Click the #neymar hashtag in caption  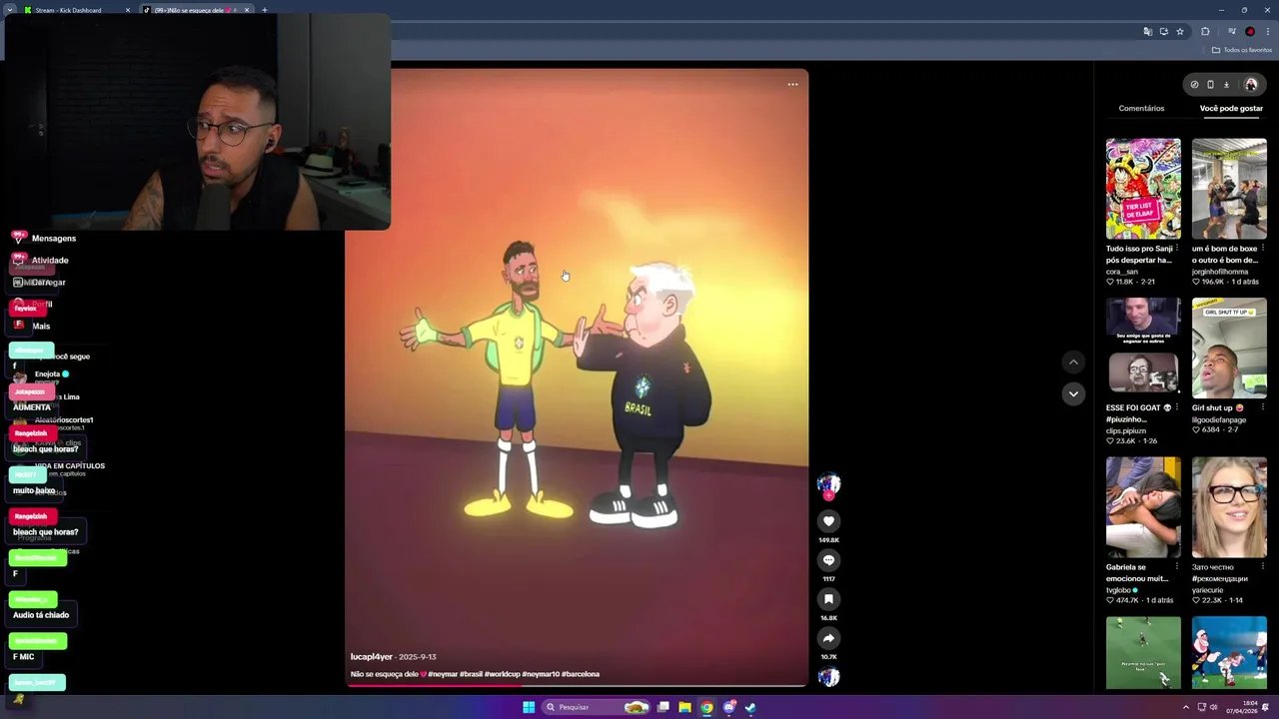tap(443, 674)
